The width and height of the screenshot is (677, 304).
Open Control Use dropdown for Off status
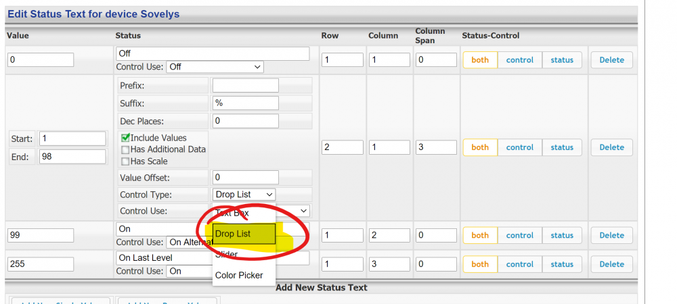pos(215,67)
